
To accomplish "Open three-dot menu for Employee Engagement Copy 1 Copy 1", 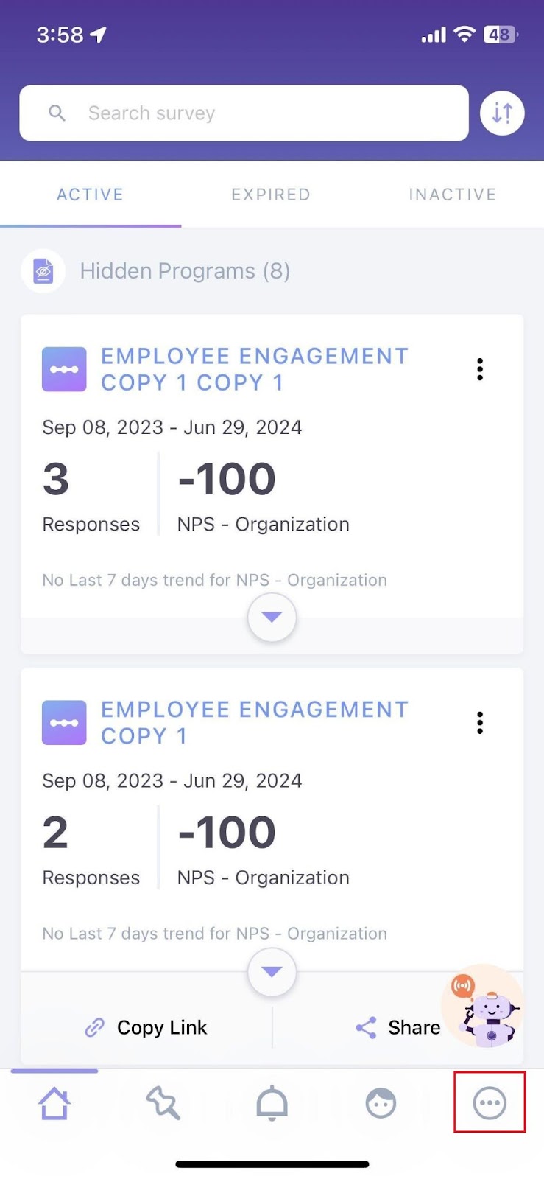I will point(480,369).
